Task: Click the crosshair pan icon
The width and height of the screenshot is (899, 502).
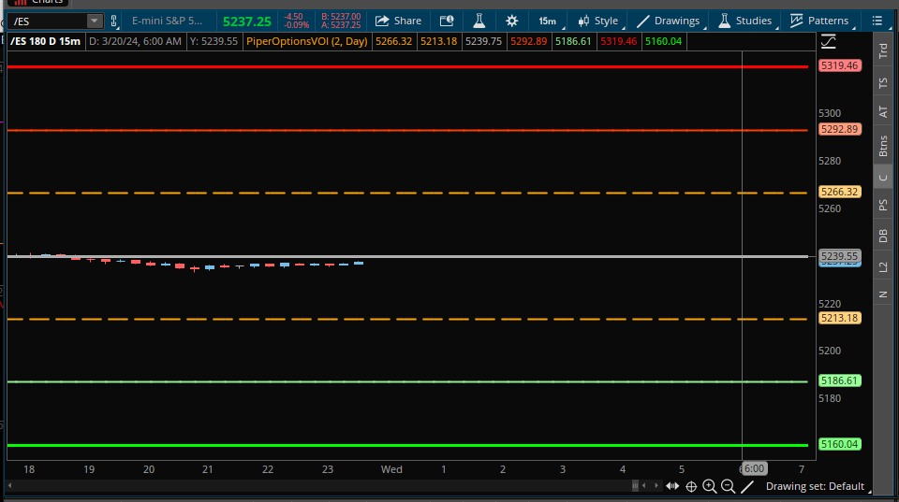Action: (691, 486)
